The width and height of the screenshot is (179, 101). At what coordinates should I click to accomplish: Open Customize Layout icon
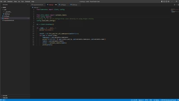[x=168, y=1]
